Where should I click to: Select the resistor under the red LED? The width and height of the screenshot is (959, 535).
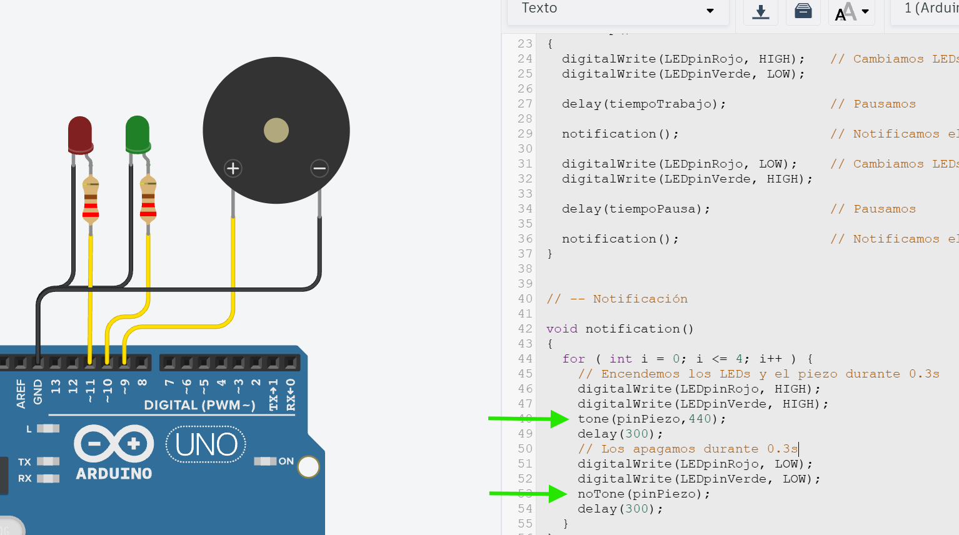[x=91, y=200]
